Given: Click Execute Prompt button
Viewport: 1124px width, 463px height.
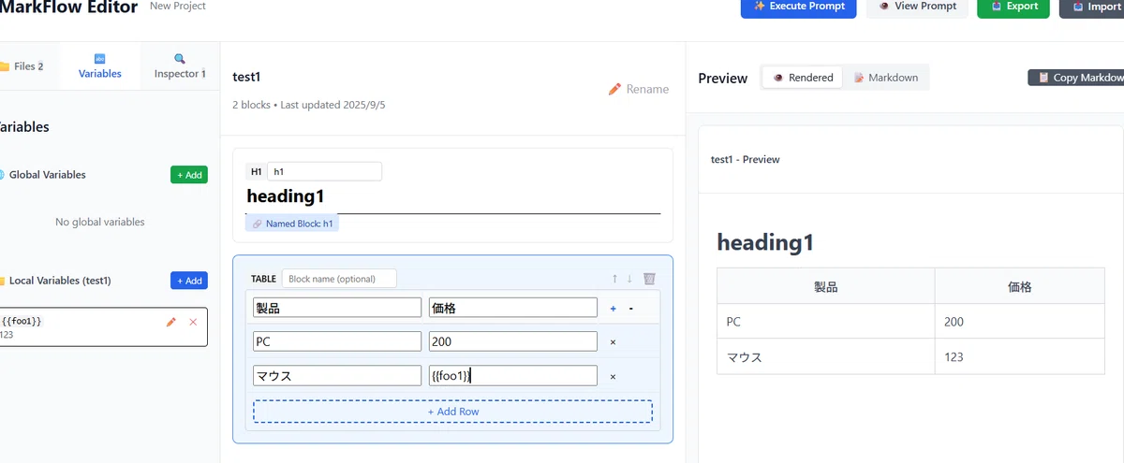Looking at the screenshot, I should [799, 7].
